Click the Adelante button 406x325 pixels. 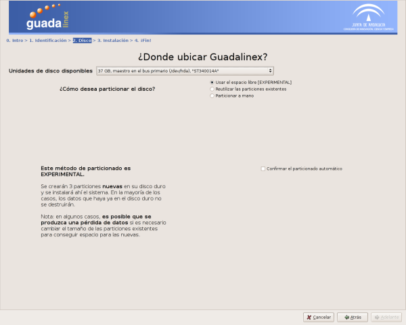point(385,317)
